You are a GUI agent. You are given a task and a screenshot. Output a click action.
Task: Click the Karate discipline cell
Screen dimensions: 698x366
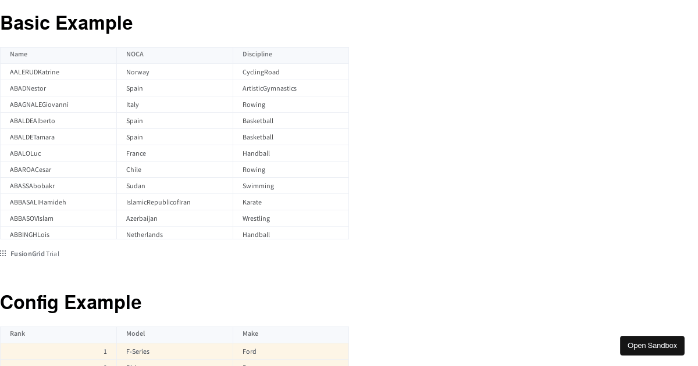252,202
